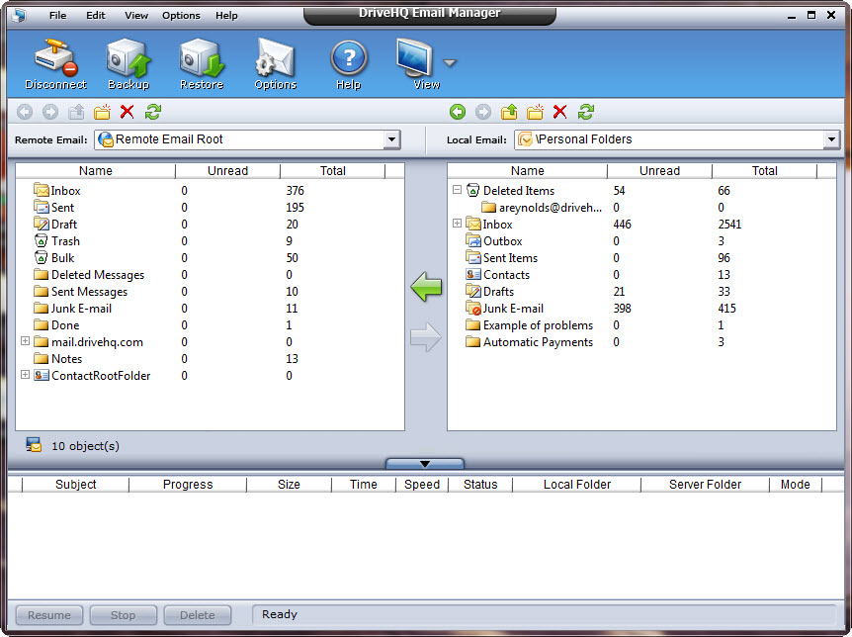Open the Options envelope-gear icon
Screen dimensions: 852x637
[276, 63]
